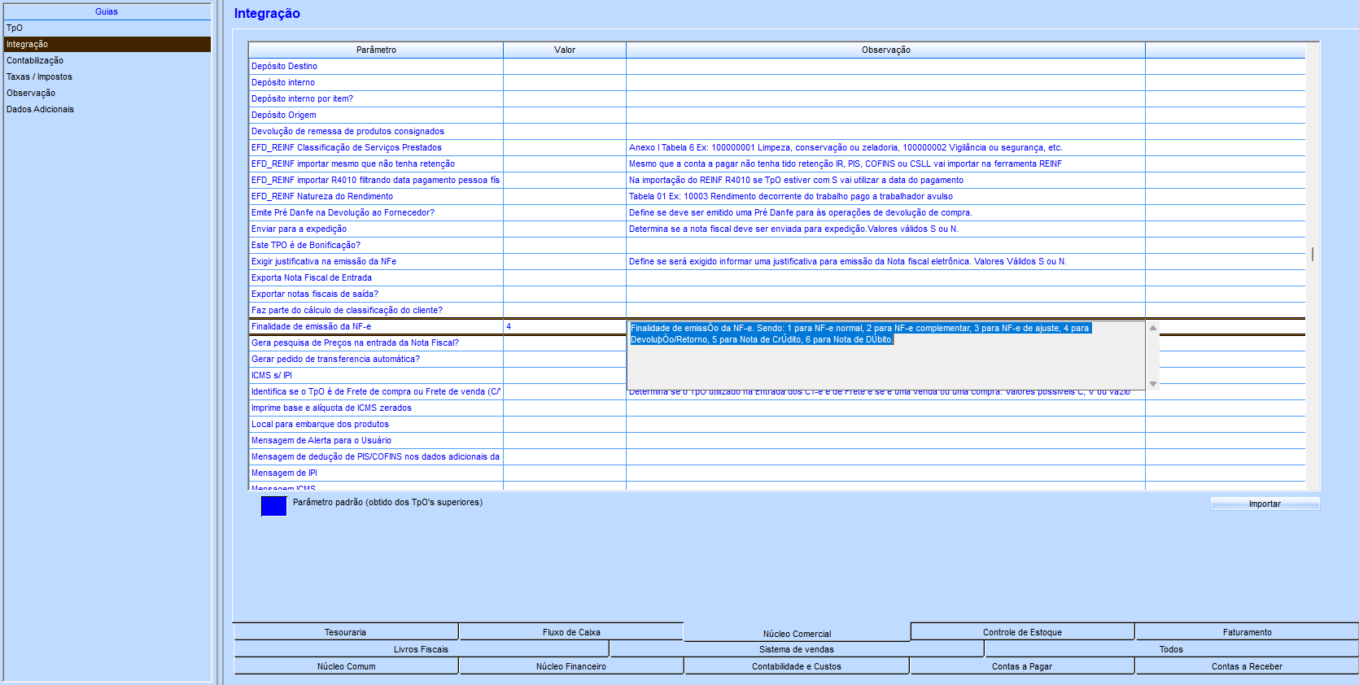
Task: Open Dados Adicionais in the Guias panel
Action: tap(40, 109)
